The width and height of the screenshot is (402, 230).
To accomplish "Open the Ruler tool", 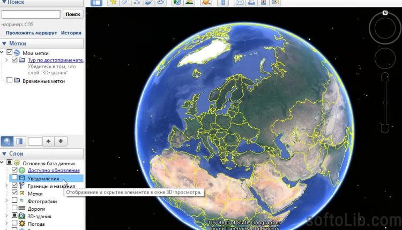I will click(x=223, y=3).
